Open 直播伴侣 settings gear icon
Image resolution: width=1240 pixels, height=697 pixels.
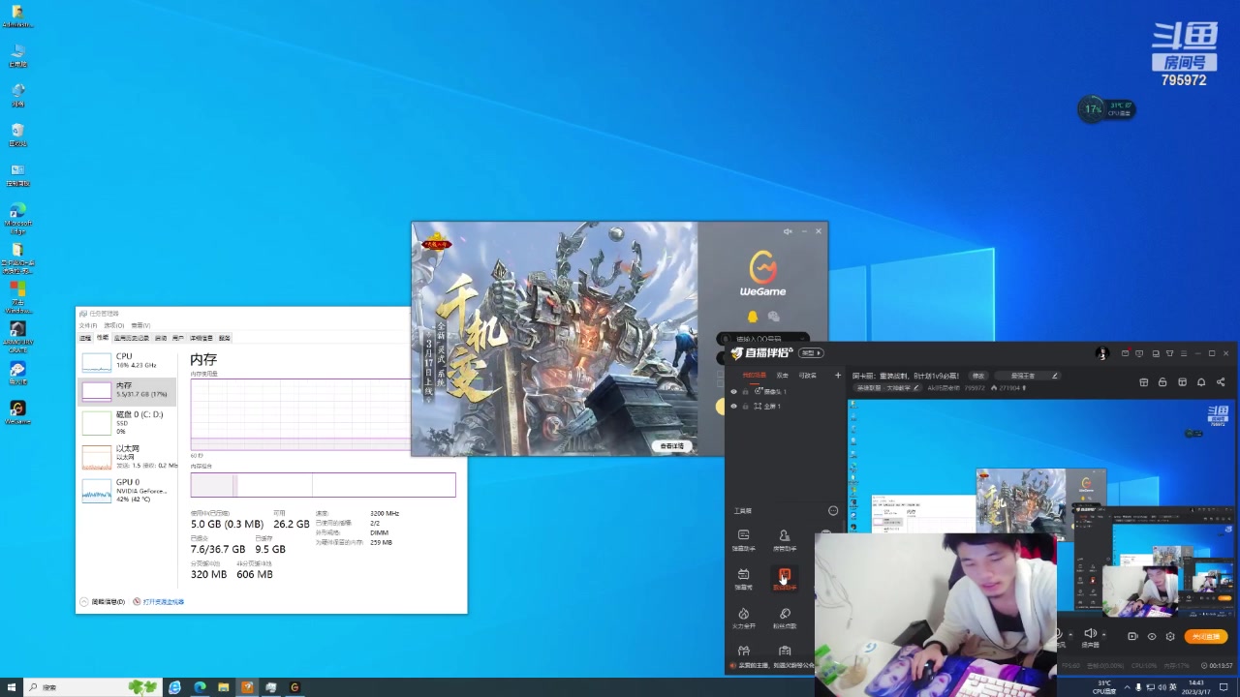(x=1170, y=636)
